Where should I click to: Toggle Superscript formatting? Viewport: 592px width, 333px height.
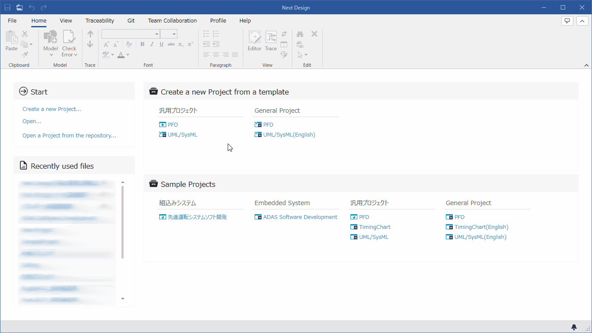[x=190, y=44]
